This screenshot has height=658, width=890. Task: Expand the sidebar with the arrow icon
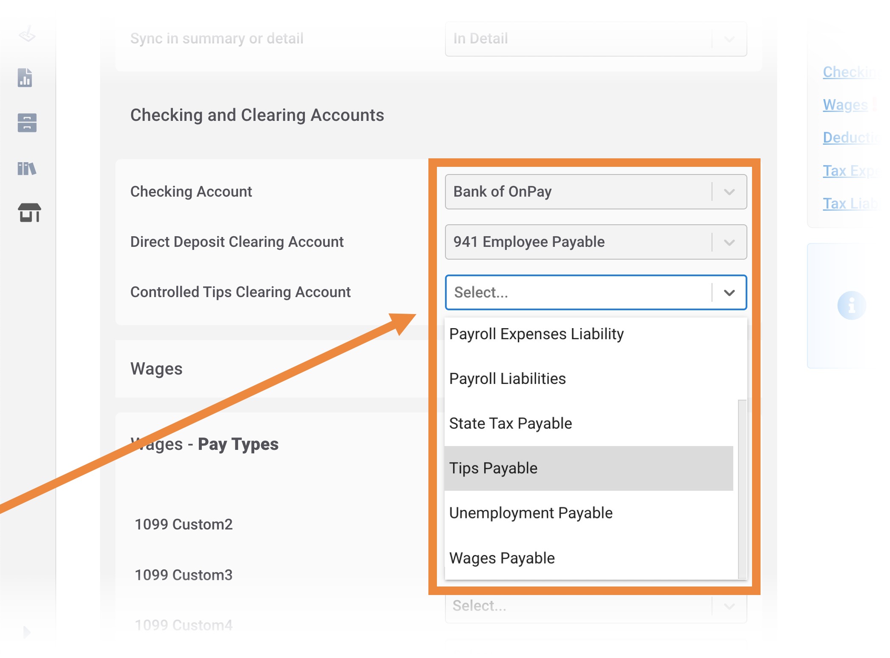pos(27,632)
